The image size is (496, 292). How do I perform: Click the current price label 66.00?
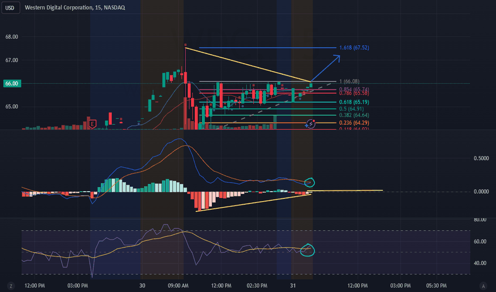click(12, 83)
